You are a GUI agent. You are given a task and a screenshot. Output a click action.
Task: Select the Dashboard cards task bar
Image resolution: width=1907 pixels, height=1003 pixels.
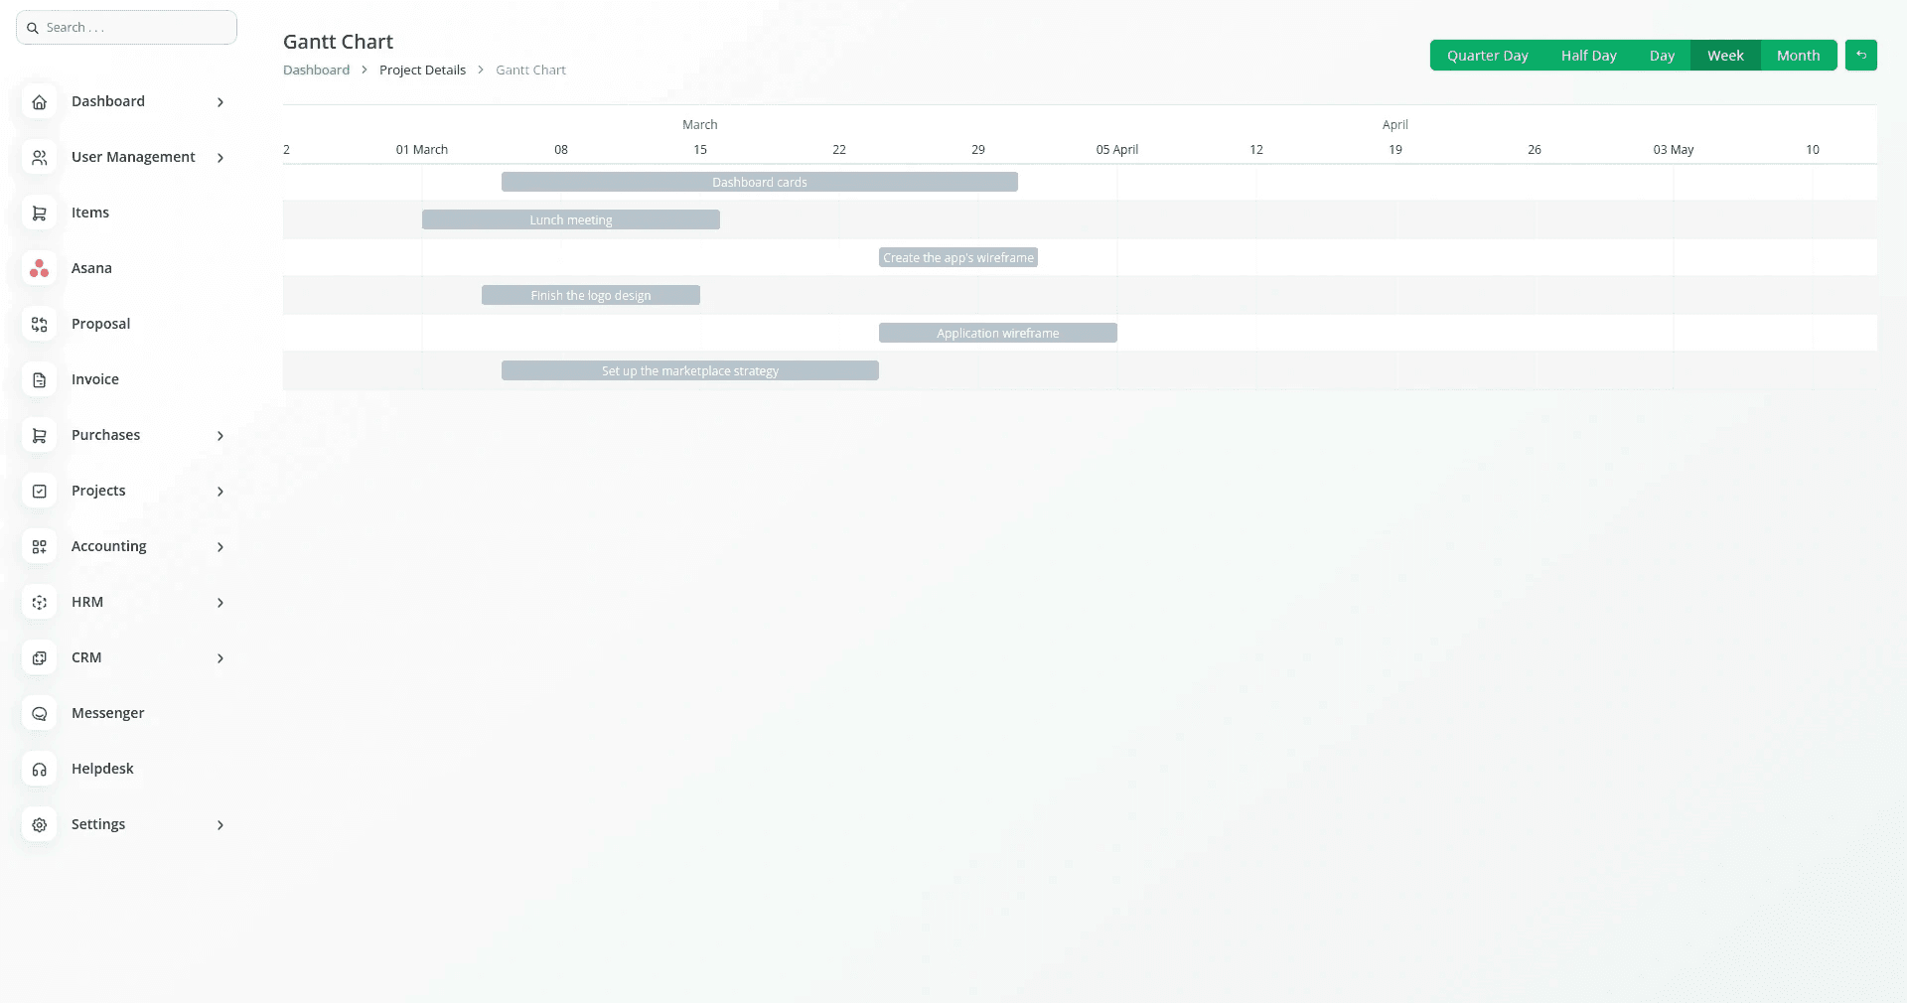760,182
